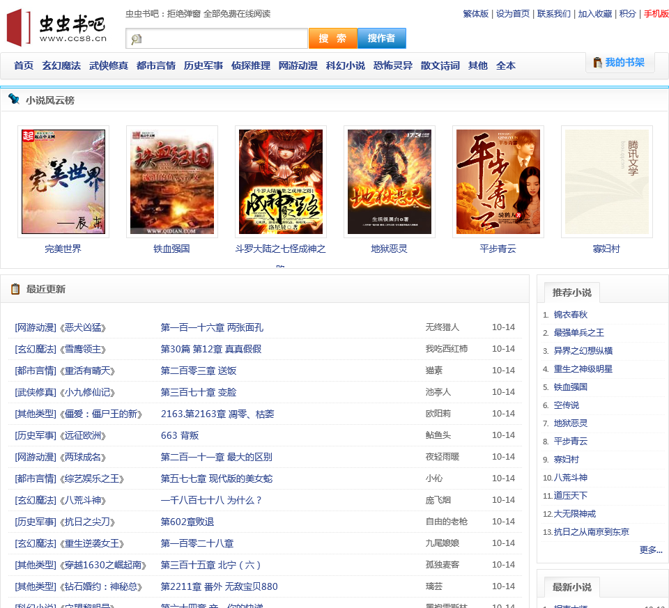Image resolution: width=669 pixels, height=608 pixels.
Task: Open the 平步青云 book cover
Action: (x=498, y=182)
